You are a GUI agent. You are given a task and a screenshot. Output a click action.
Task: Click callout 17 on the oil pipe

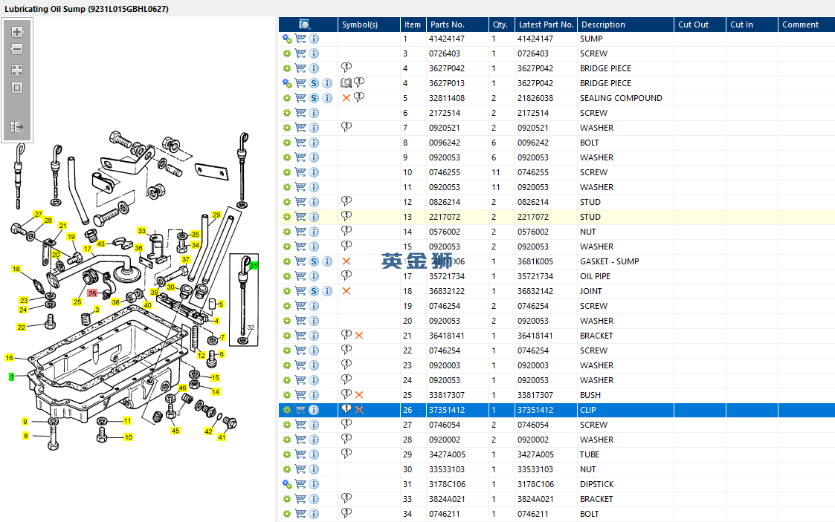click(x=87, y=249)
